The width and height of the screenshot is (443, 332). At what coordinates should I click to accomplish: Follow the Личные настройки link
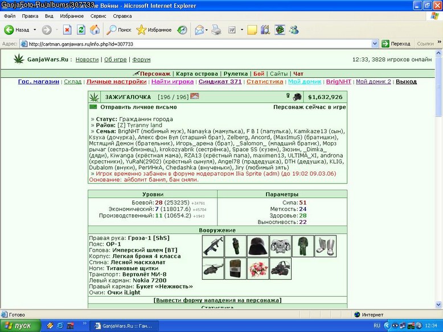pyautogui.click(x=116, y=81)
